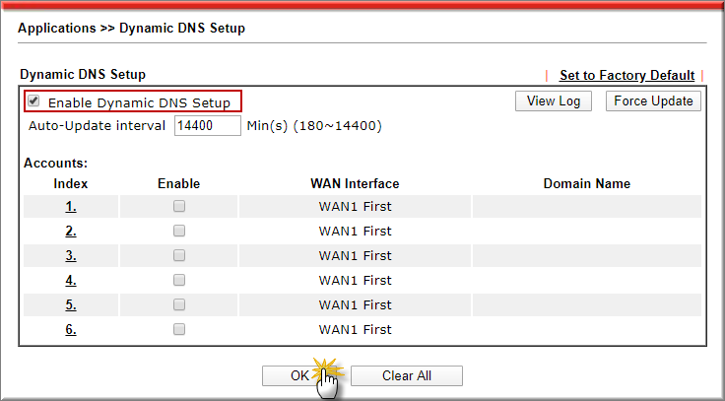This screenshot has height=401, width=725.
Task: Turn on account 5 enable checkbox
Action: coord(179,304)
